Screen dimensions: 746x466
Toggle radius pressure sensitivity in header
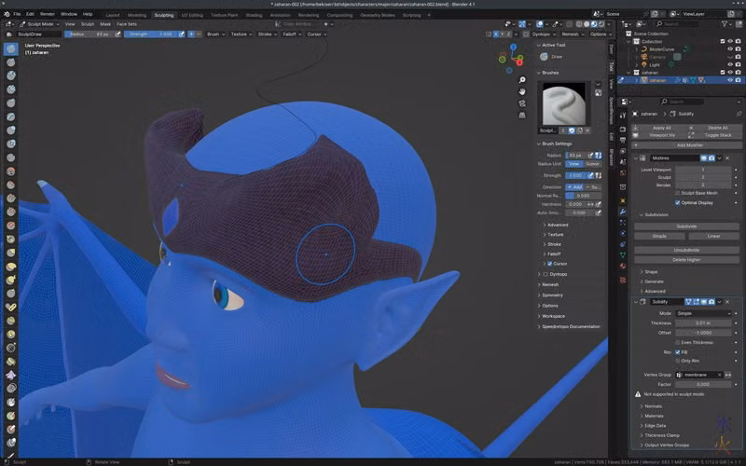tap(118, 34)
